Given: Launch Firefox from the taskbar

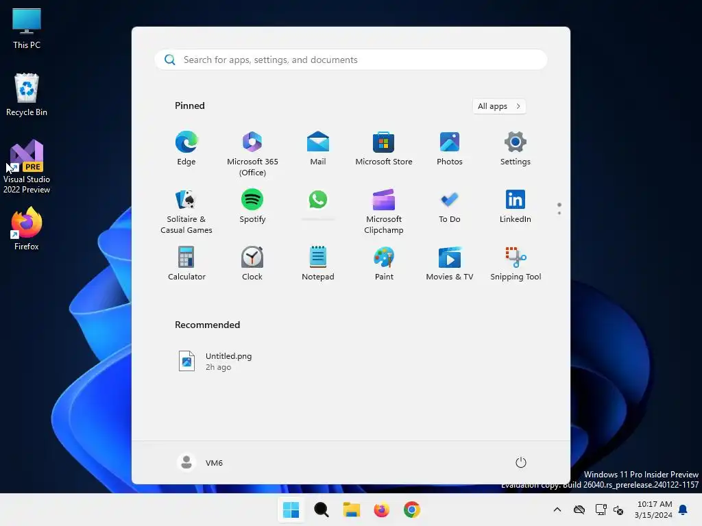Looking at the screenshot, I should coord(381,510).
